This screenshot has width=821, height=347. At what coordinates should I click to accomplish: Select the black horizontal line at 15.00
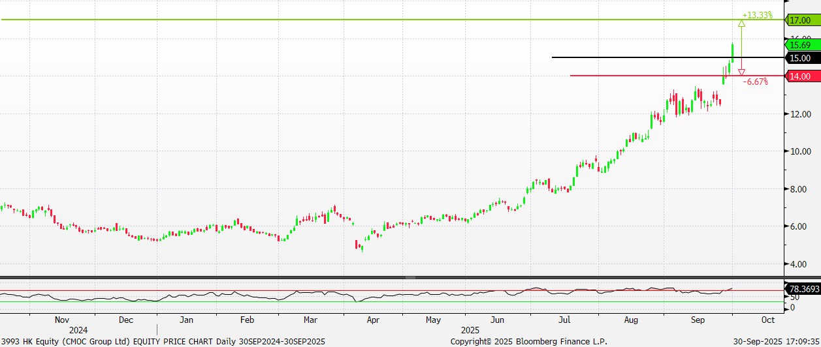668,57
